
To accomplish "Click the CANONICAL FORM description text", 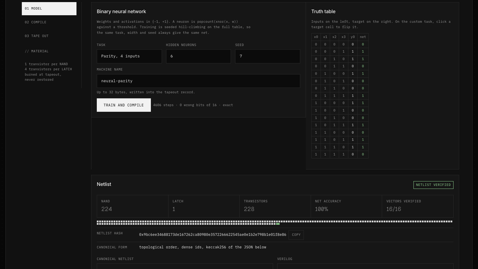I will pos(203,247).
